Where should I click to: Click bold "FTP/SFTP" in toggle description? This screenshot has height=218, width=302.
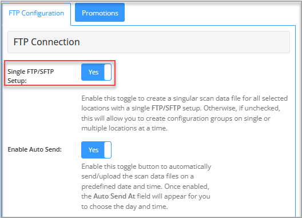tap(166, 108)
